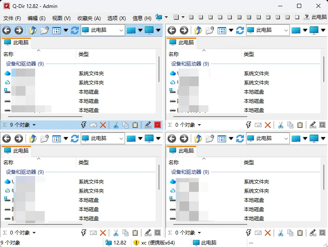
Task: Collapse the 设备和驱动器 (9) group in top-left pane
Action: coord(25,64)
